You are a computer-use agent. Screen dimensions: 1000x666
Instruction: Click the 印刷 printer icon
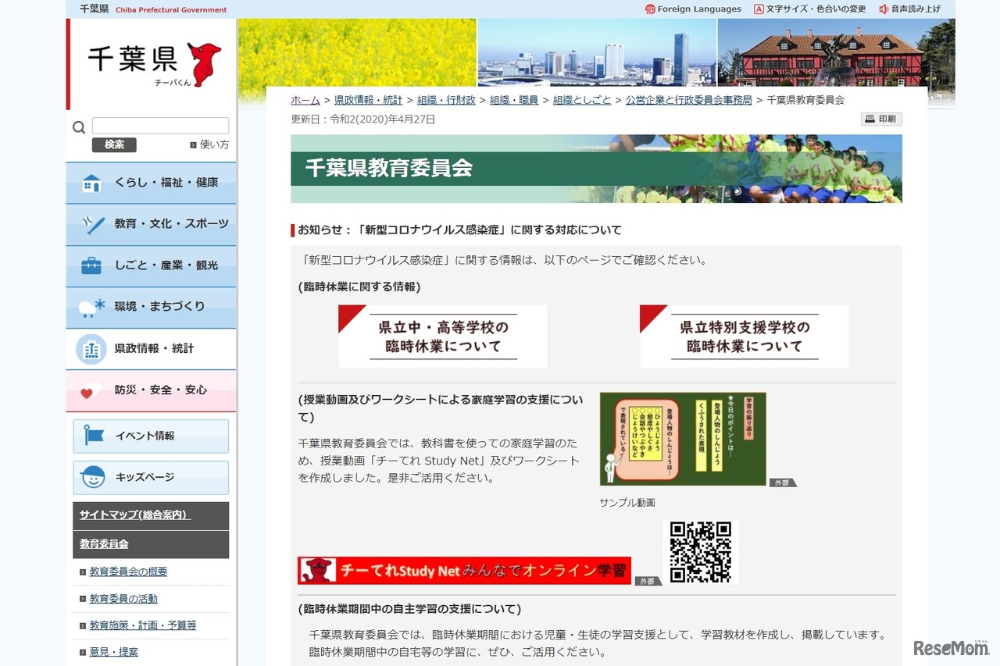(x=869, y=119)
